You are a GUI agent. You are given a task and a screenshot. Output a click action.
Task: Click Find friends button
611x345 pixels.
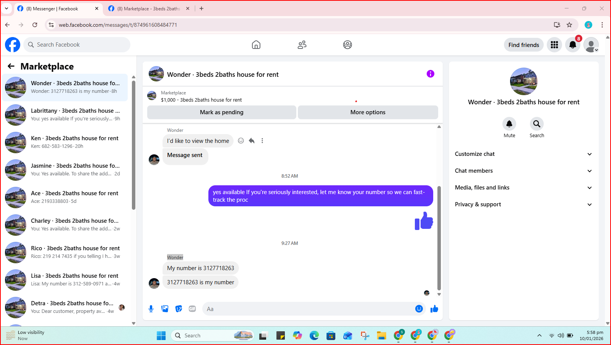(524, 45)
